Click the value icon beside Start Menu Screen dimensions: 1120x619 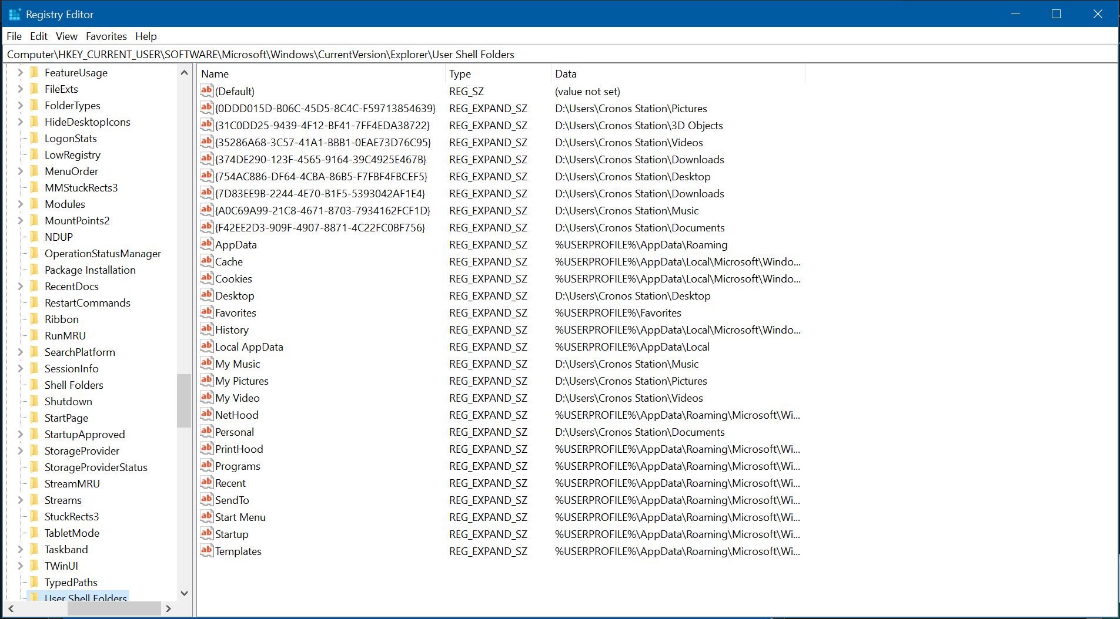tap(206, 516)
